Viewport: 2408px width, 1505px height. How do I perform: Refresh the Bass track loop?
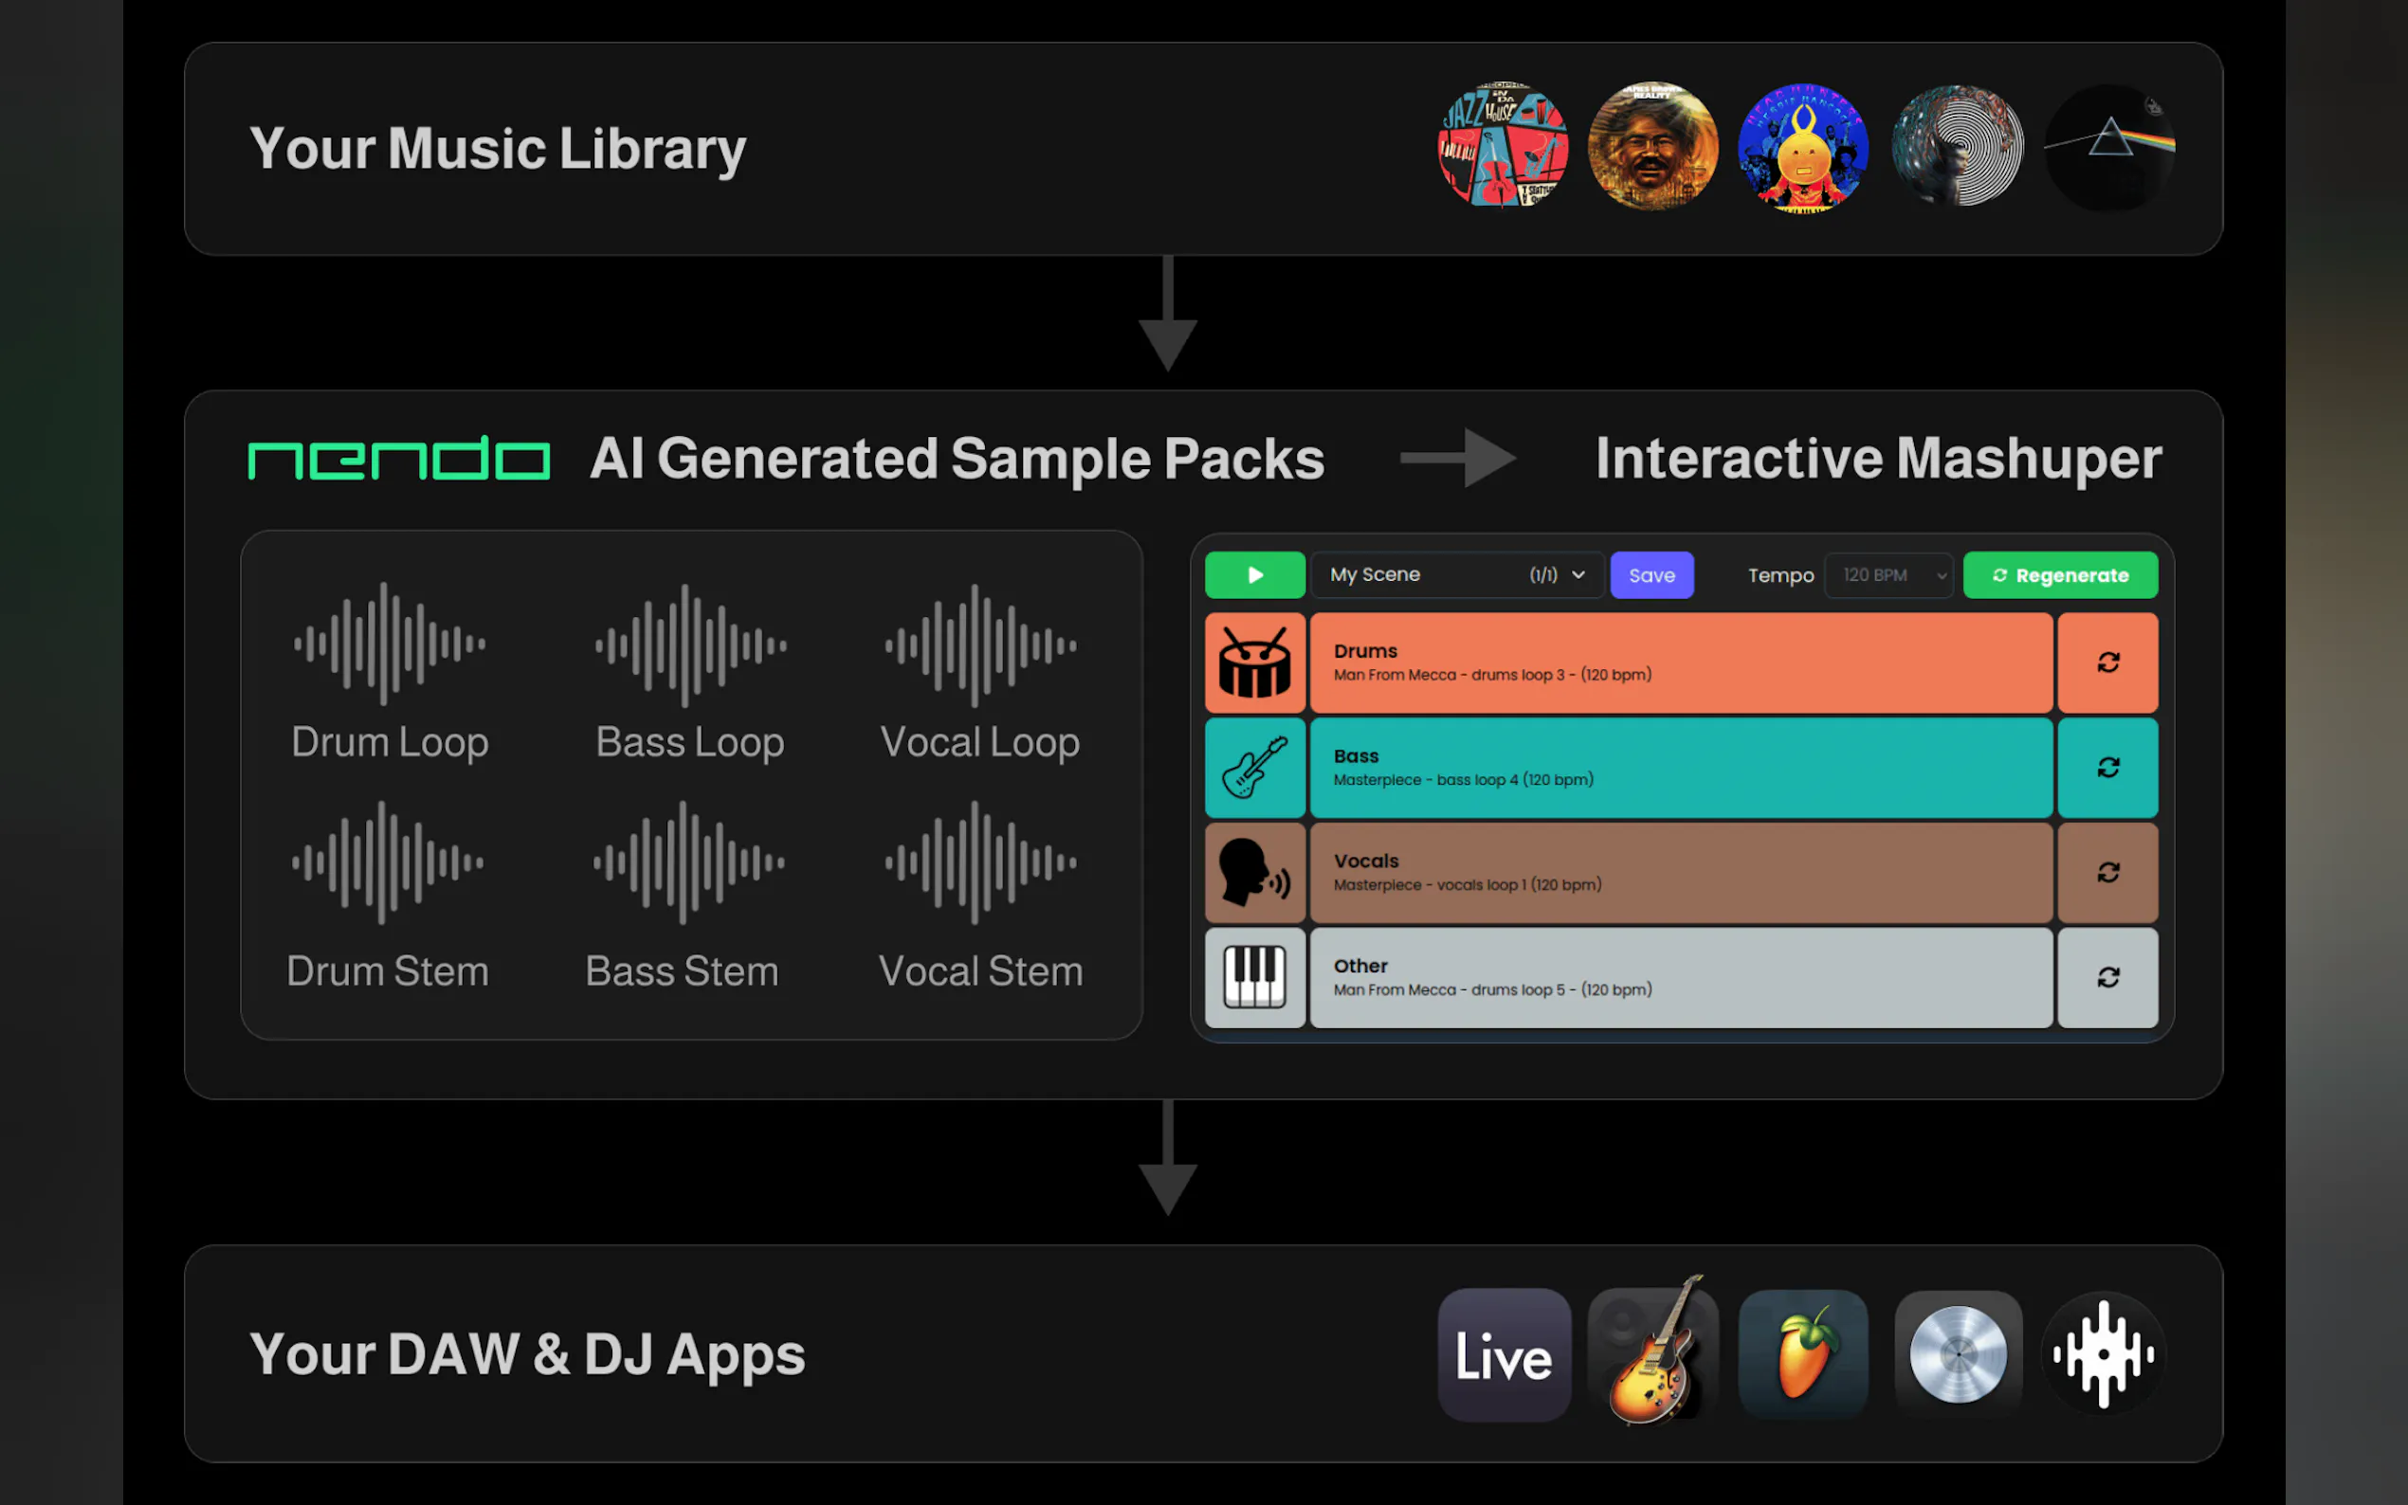pos(2107,768)
